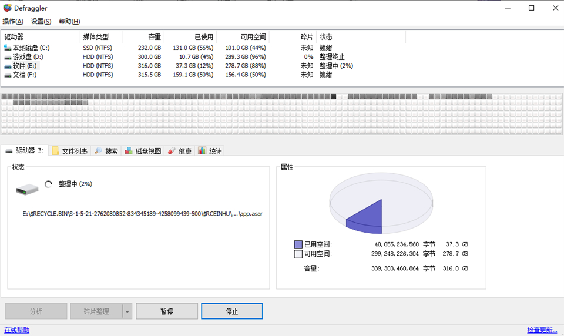
Task: Open the 操作(A) menu
Action: click(13, 22)
